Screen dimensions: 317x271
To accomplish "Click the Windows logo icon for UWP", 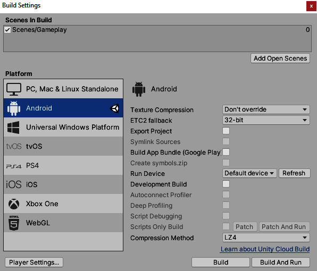I will point(13,128).
